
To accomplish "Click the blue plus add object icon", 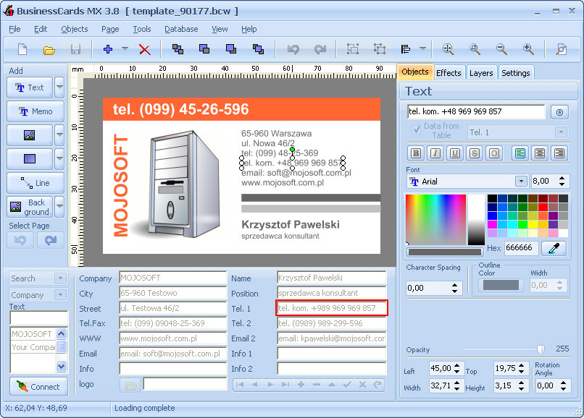I will click(x=108, y=49).
